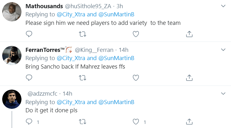Reply to Mathousands' tweet
The image size is (231, 128).
tap(29, 34)
